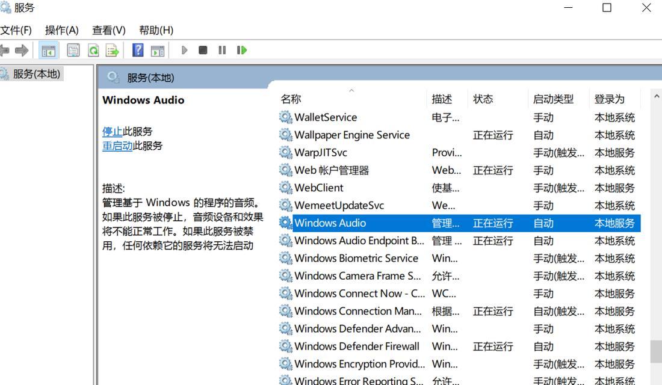Viewport: 662px width, 385px height.
Task: Open the 文件(F) menu
Action: pos(16,31)
